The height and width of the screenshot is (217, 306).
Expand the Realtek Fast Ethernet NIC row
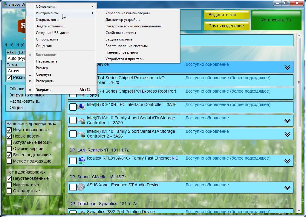coord(287,161)
